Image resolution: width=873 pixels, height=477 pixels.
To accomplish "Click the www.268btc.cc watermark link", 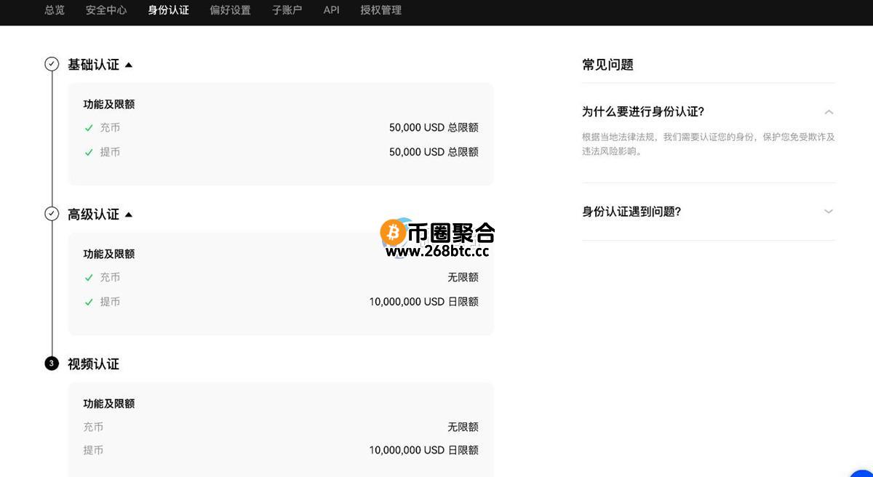I will (x=439, y=252).
